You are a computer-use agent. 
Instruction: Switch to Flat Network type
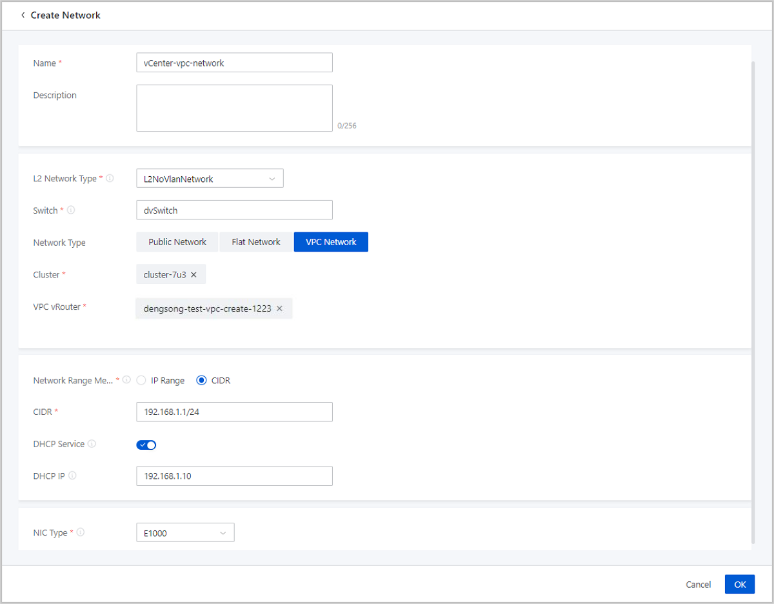(x=256, y=242)
